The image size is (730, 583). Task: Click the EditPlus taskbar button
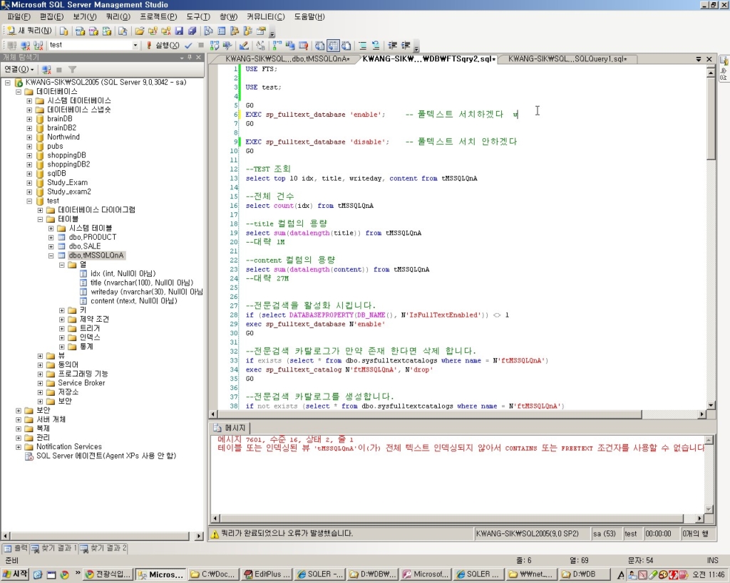267,574
